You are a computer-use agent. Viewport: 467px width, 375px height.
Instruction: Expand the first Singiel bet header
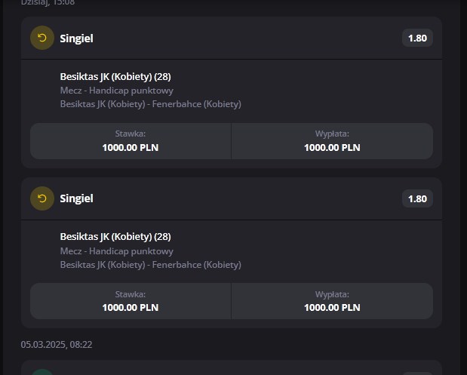point(232,38)
